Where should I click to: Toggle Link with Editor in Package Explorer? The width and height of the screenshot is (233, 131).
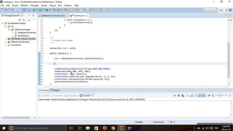coord(24,20)
